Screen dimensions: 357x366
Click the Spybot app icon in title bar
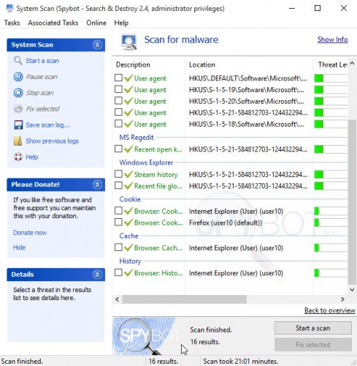(9, 8)
